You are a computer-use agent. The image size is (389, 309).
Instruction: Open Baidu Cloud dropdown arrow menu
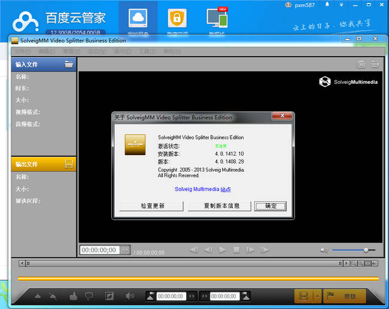tap(341, 4)
